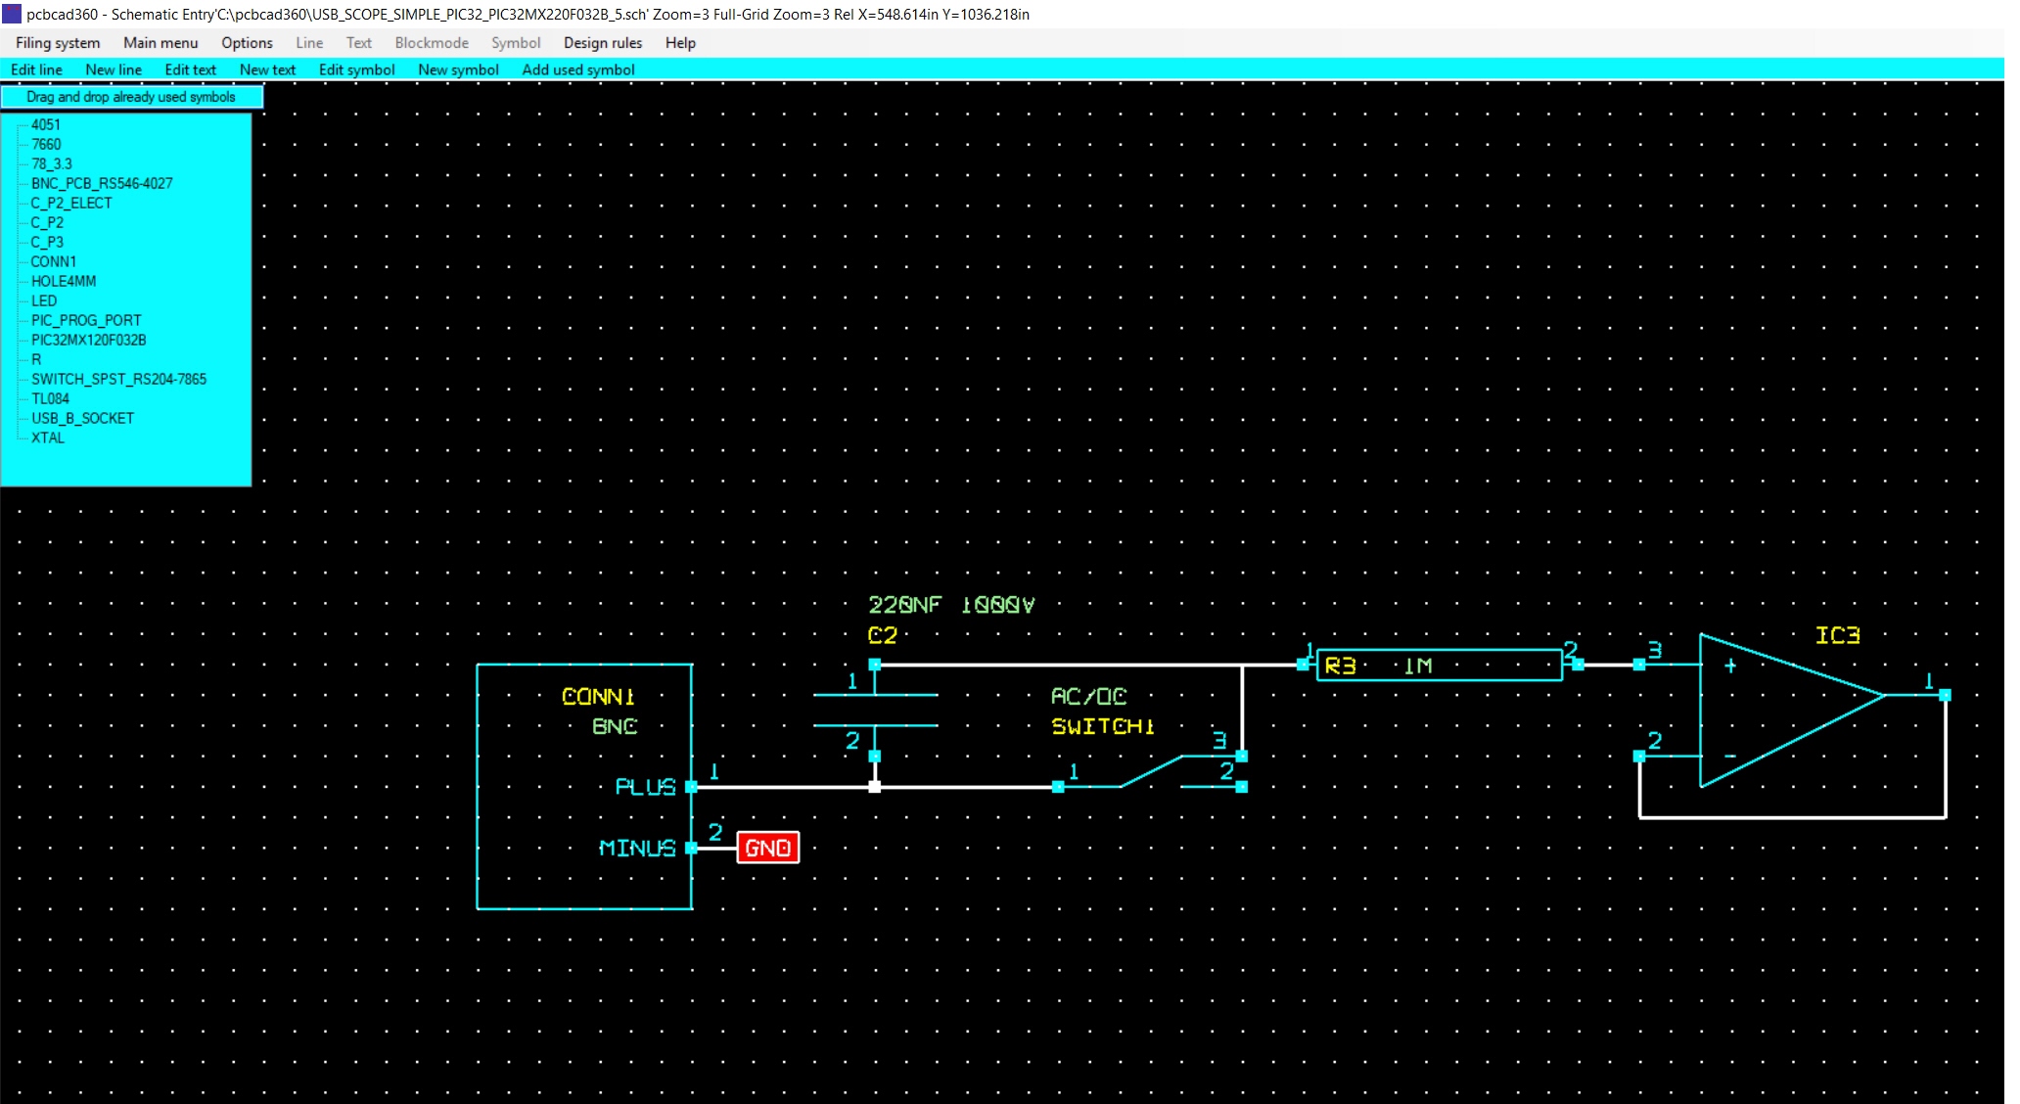Click the Add used symbol command
Screen dimensions: 2020x1104
[x=578, y=69]
